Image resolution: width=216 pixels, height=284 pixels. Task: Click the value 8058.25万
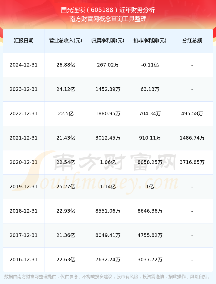150,162
